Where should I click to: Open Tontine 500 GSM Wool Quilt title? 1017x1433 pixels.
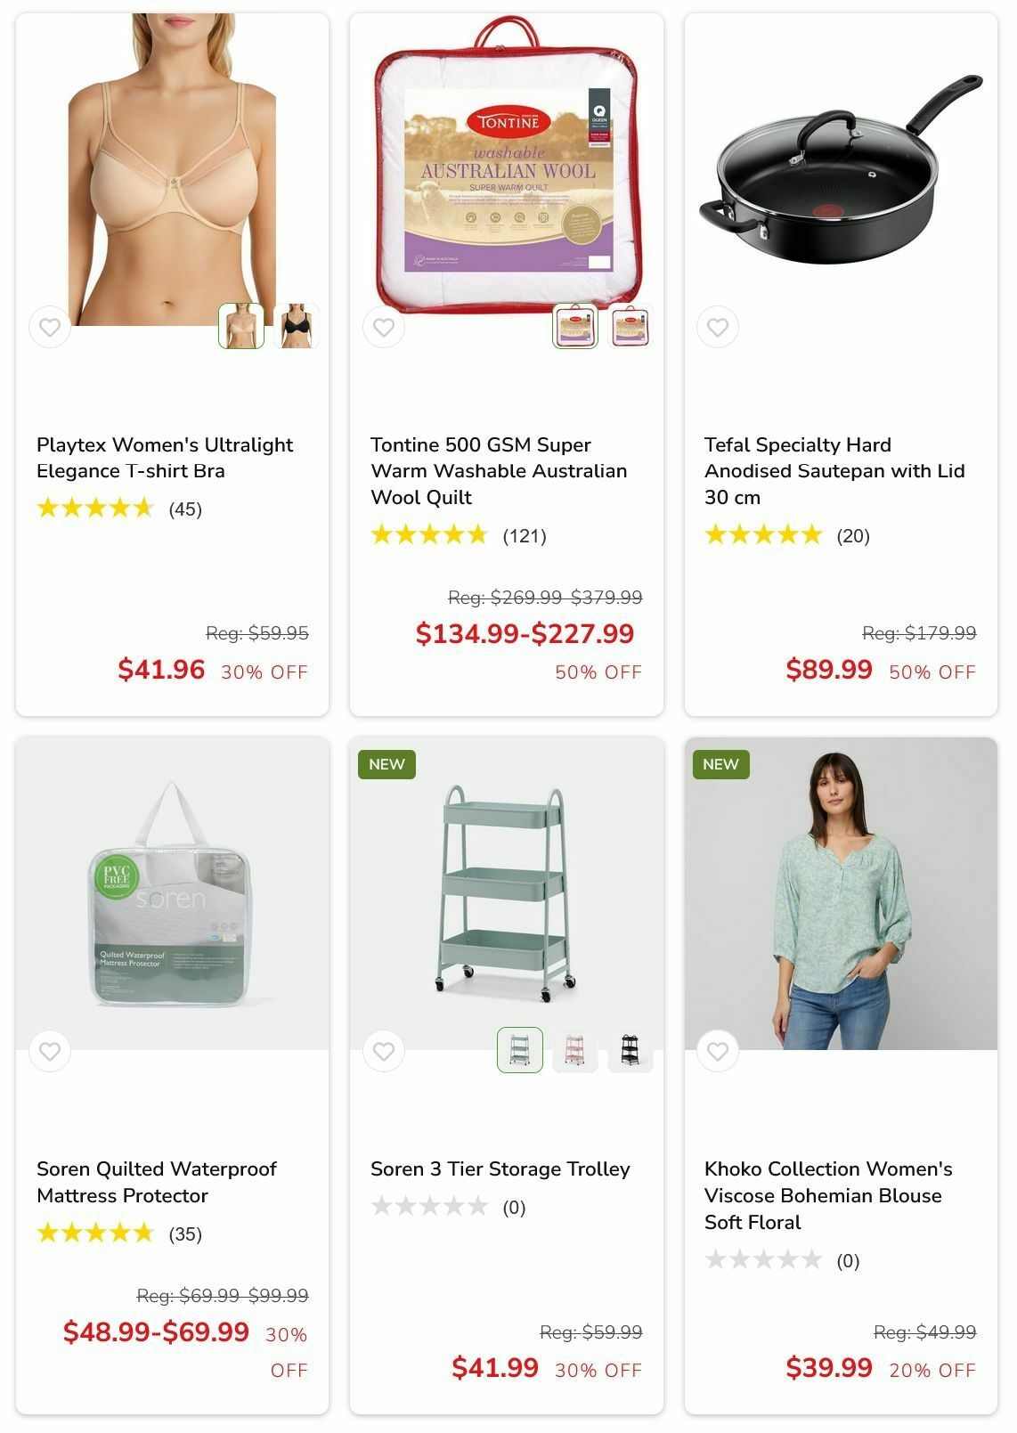(499, 471)
